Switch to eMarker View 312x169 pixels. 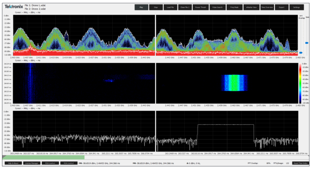click(x=251, y=7)
